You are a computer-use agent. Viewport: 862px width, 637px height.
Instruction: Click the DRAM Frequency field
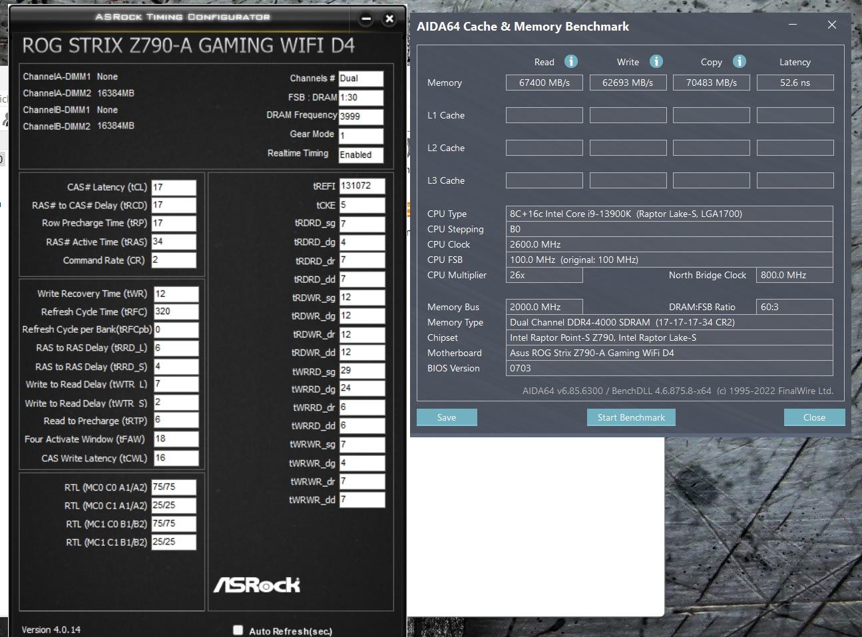pyautogui.click(x=361, y=116)
